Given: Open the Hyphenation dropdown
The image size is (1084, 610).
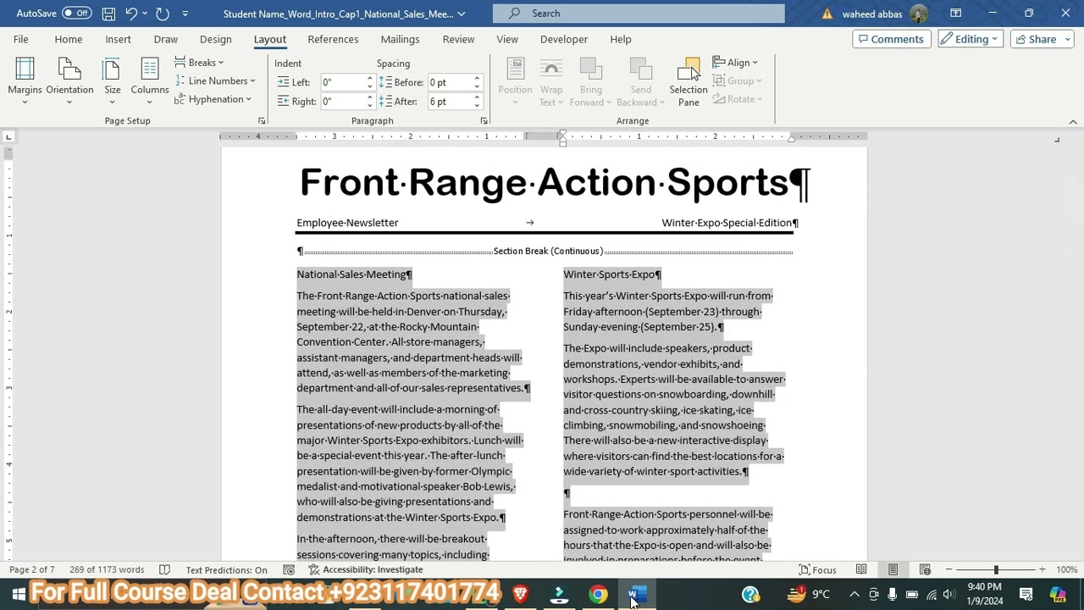Looking at the screenshot, I should pos(213,100).
